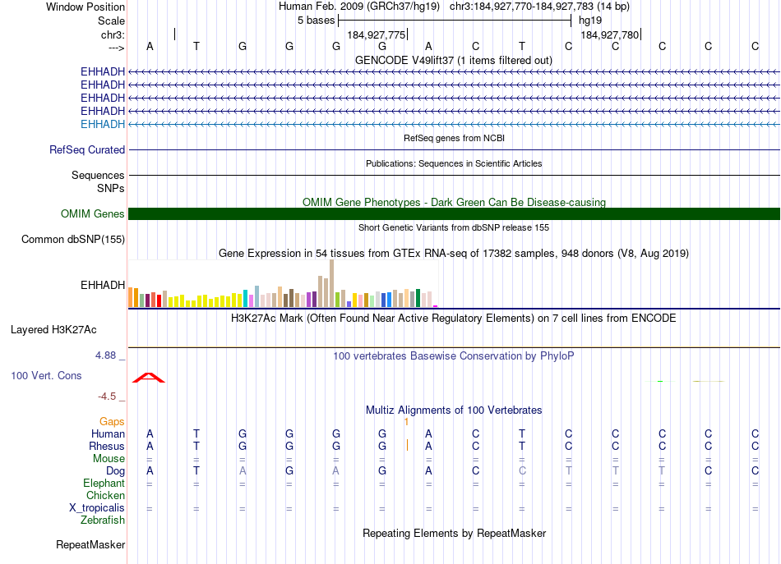Click the orange gap marker '1'
Image resolution: width=781 pixels, height=564 pixels.
(x=406, y=422)
